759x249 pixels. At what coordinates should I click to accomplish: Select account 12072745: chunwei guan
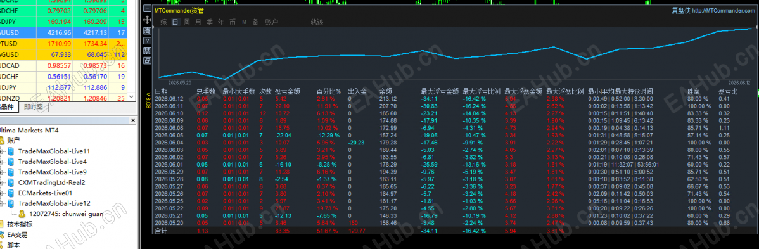coord(66,214)
